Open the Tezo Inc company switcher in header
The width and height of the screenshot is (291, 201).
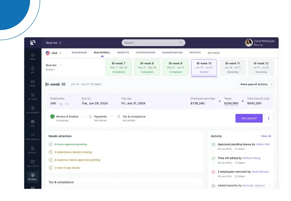pyautogui.click(x=54, y=43)
